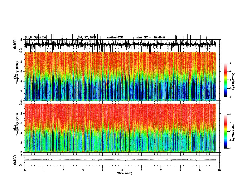Click the "2" kHz tick on ch.2 spectrogram
The height and width of the screenshot is (191, 247).
pyautogui.click(x=22, y=143)
